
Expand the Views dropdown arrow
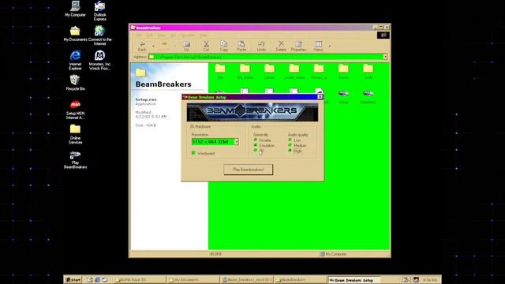[x=330, y=46]
